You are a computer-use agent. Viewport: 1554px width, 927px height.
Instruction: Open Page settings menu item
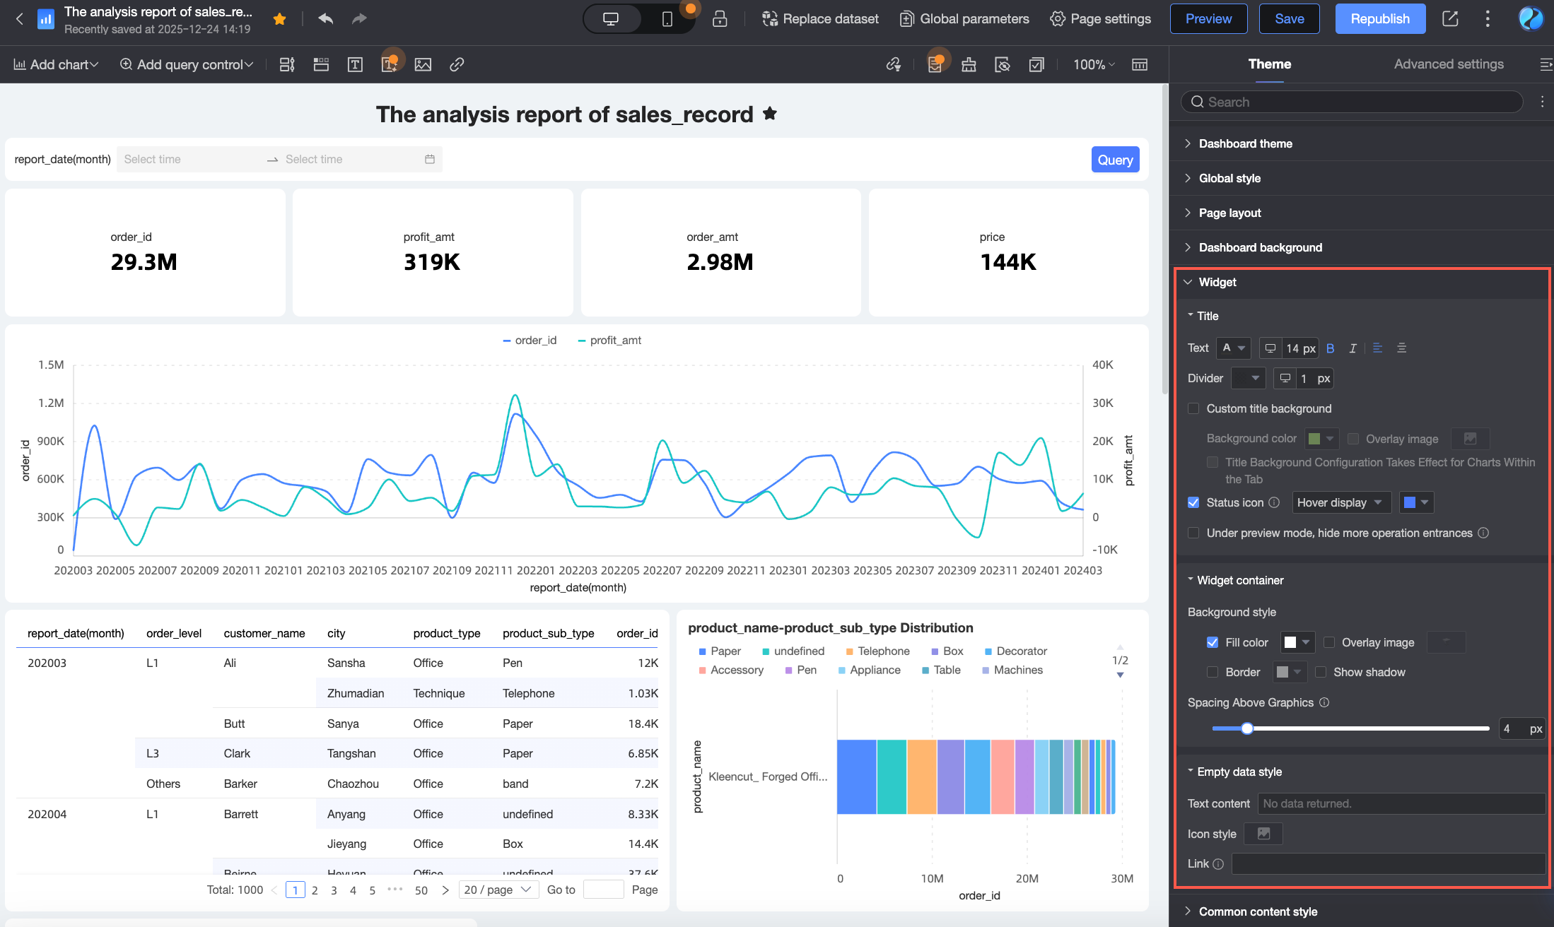[x=1100, y=19]
